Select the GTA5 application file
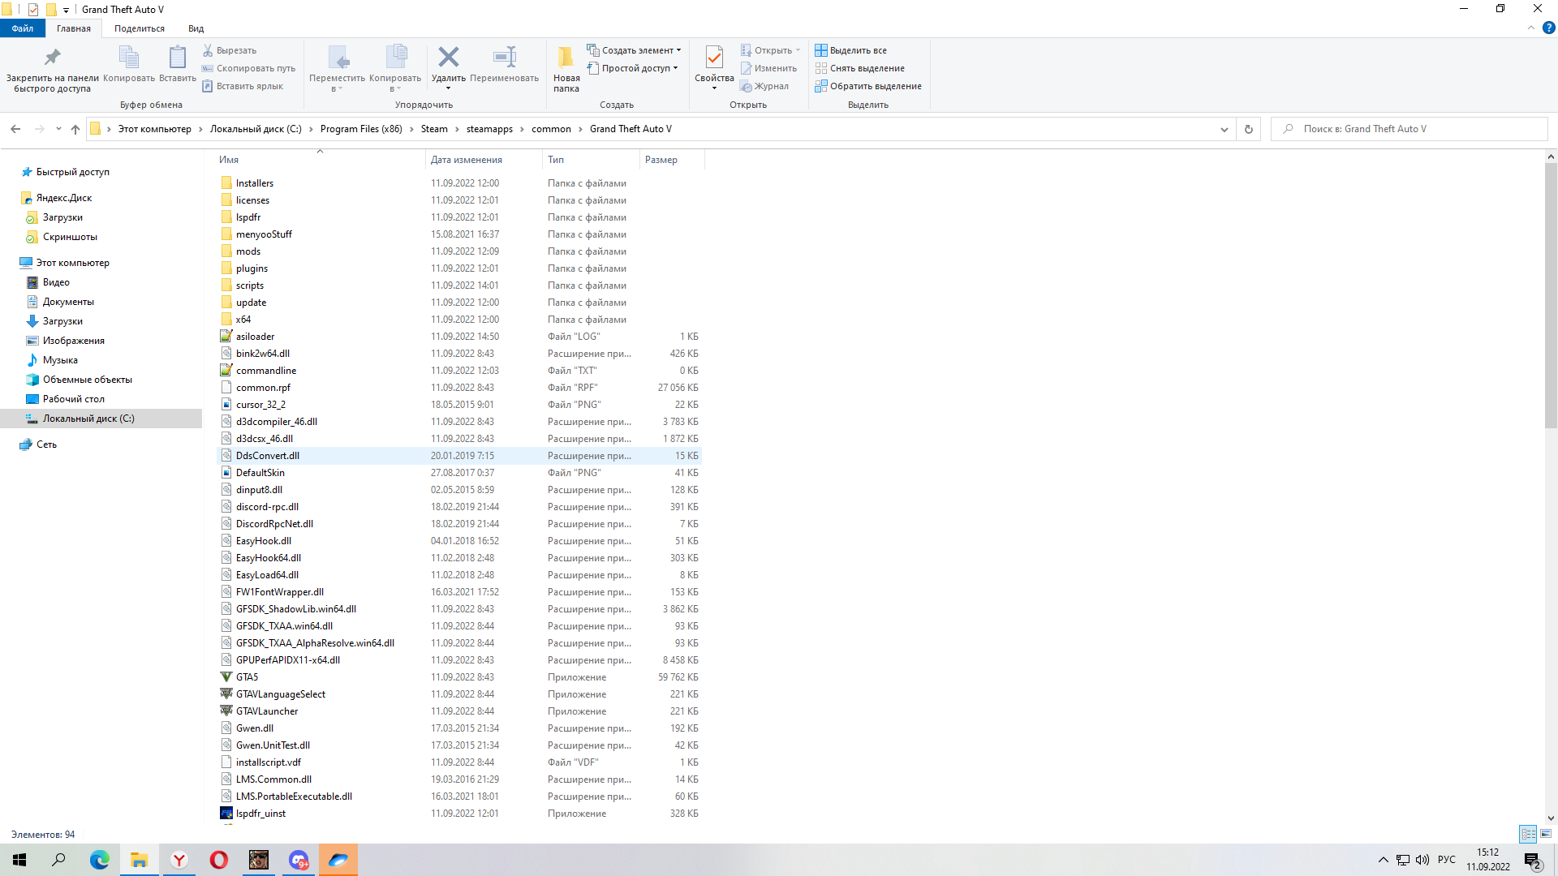The width and height of the screenshot is (1558, 876). 247,677
